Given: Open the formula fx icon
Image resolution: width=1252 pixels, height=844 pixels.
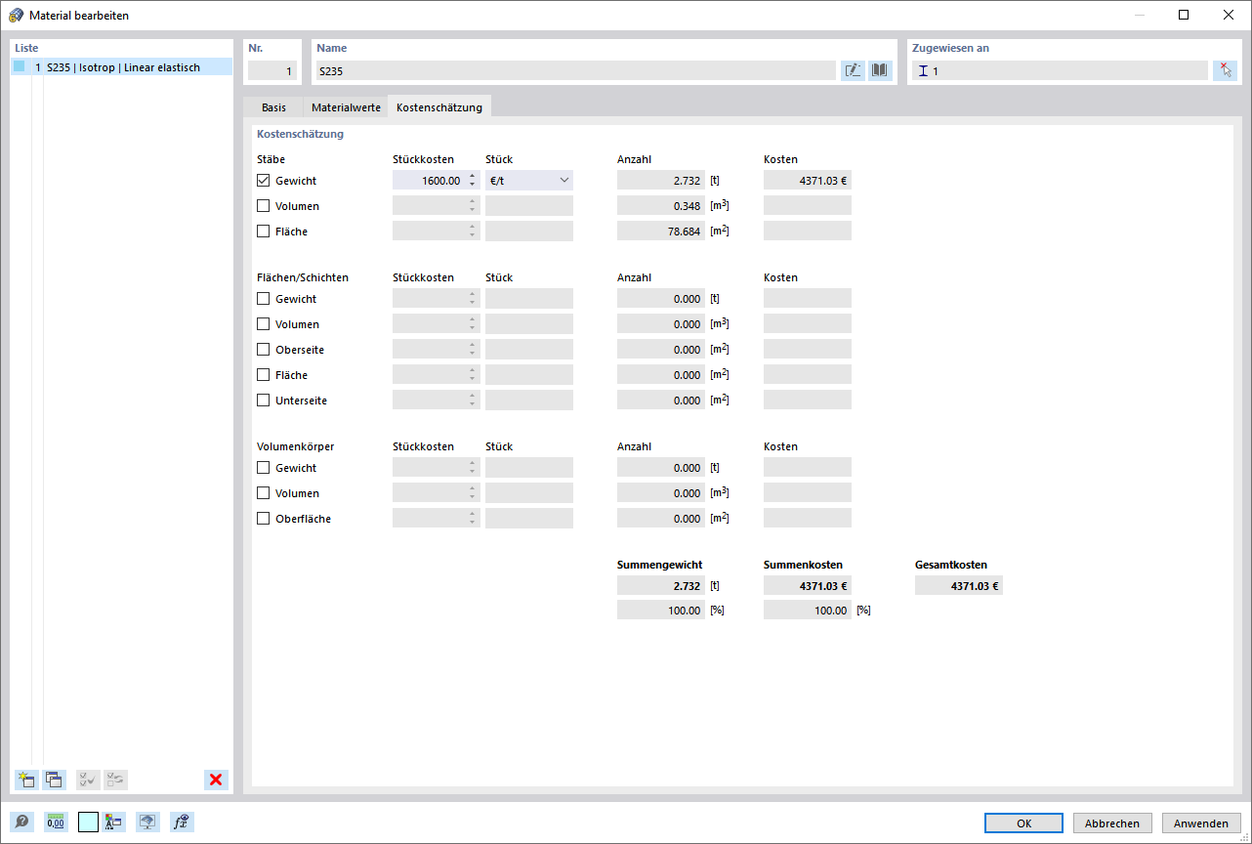Looking at the screenshot, I should (182, 823).
